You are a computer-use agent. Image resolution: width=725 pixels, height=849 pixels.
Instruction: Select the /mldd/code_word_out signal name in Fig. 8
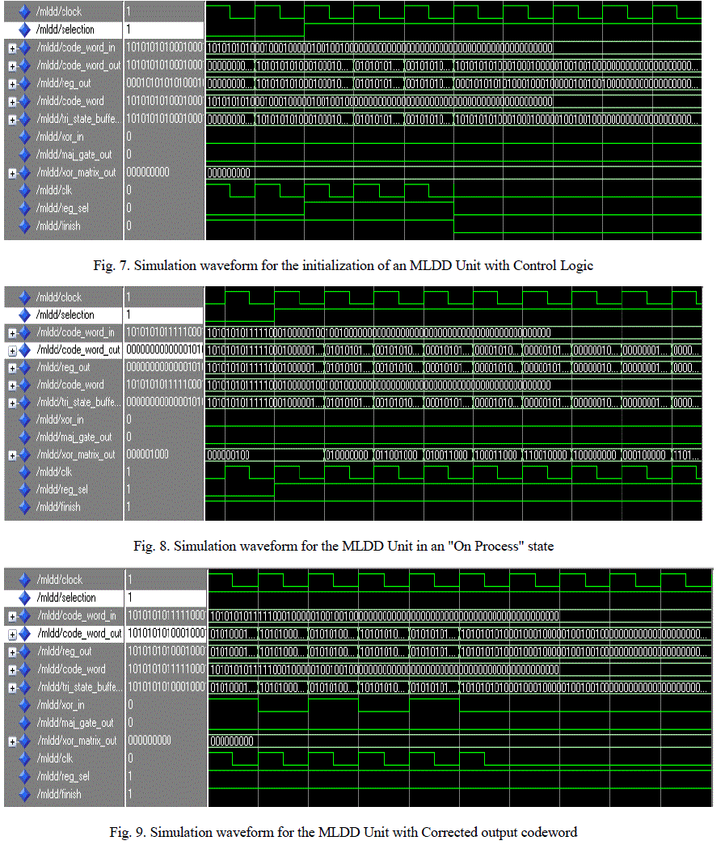click(78, 349)
